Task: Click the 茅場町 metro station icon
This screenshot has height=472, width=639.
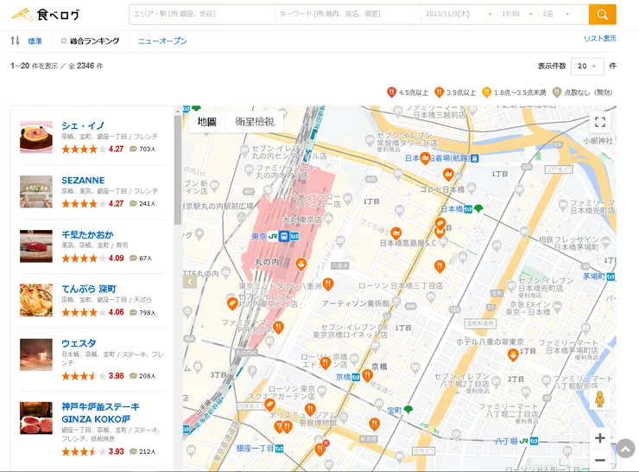Action: pos(611,277)
